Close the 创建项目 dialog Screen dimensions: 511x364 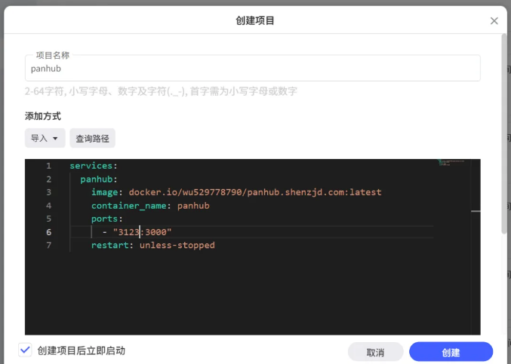pos(494,20)
